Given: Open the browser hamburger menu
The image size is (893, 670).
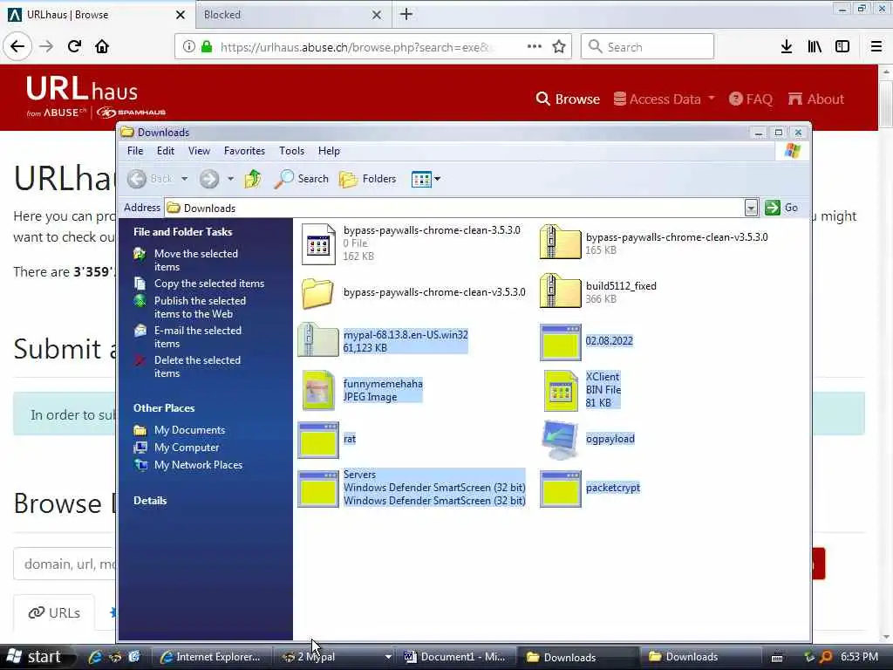Looking at the screenshot, I should [876, 47].
